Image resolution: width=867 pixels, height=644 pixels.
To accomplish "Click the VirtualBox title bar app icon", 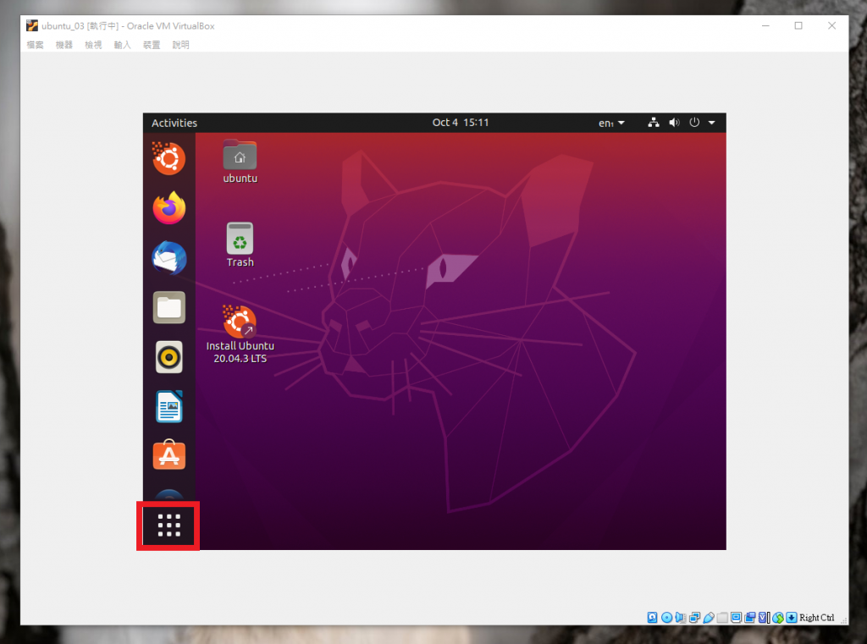I will coord(32,25).
